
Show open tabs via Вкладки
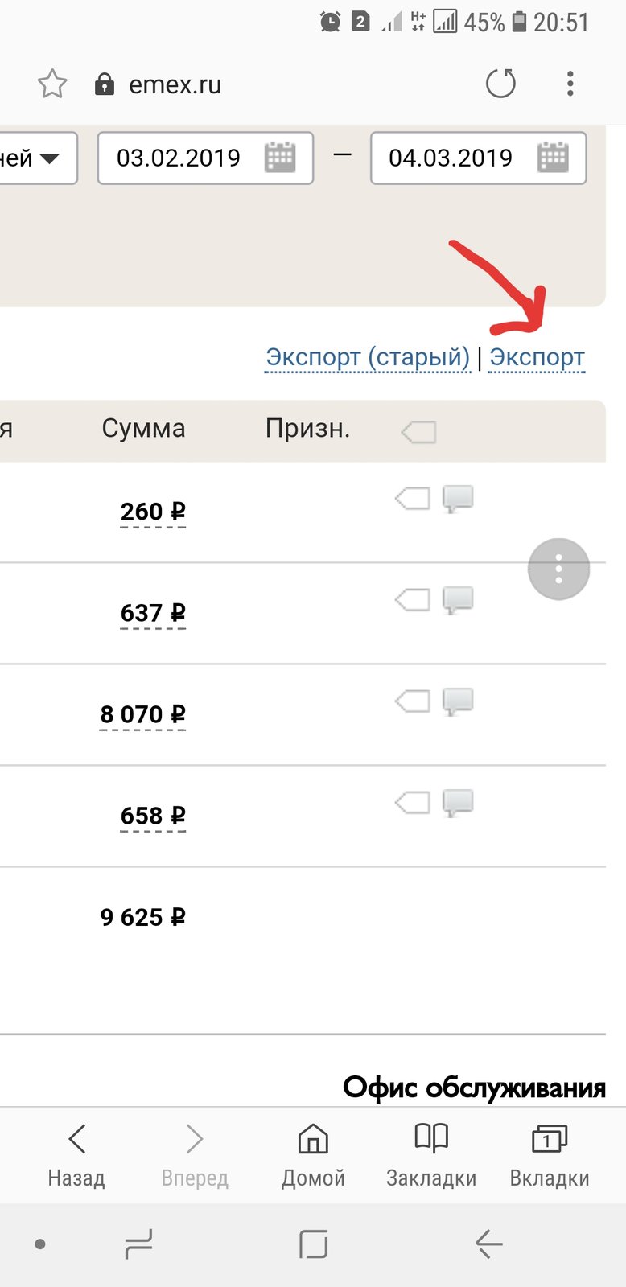click(x=550, y=1156)
